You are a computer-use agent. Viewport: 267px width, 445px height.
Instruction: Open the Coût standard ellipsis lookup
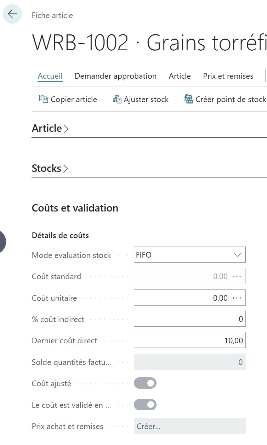pyautogui.click(x=237, y=277)
